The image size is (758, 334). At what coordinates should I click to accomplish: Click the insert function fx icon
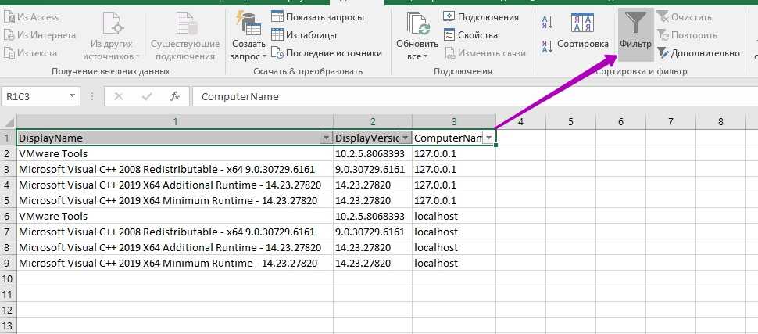point(175,96)
